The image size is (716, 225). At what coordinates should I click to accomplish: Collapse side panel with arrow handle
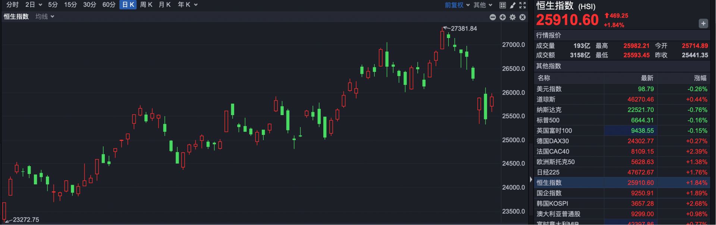coord(531,180)
